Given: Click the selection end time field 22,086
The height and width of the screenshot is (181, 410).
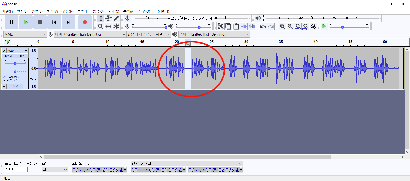Looking at the screenshot, I should (215, 170).
